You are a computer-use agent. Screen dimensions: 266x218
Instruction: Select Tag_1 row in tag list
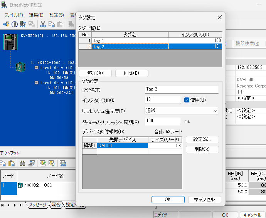pos(130,40)
